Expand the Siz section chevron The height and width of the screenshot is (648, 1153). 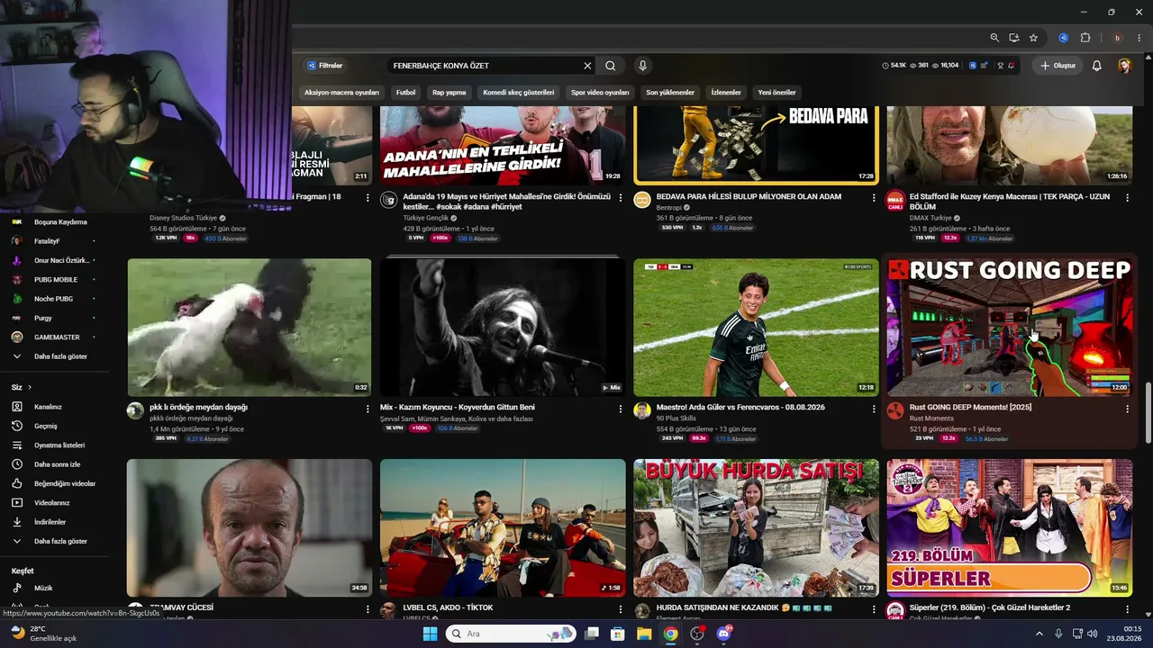click(x=30, y=387)
